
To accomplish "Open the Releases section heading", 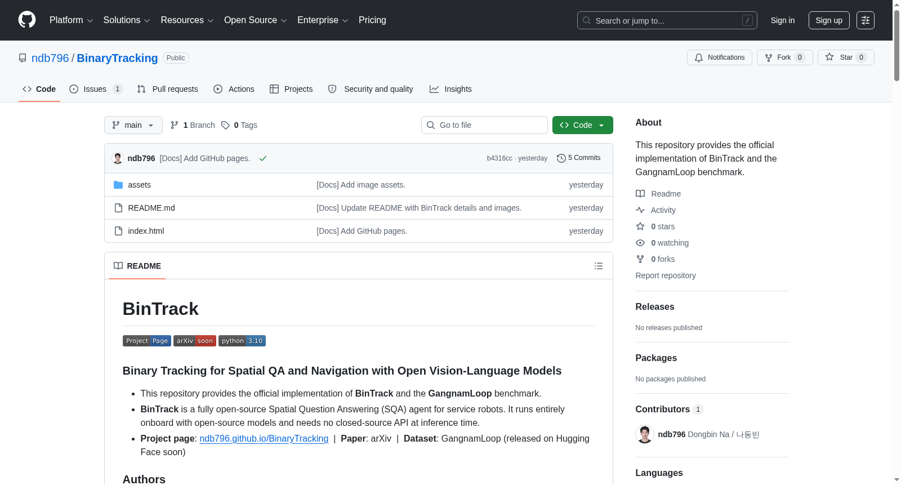I will 655,307.
